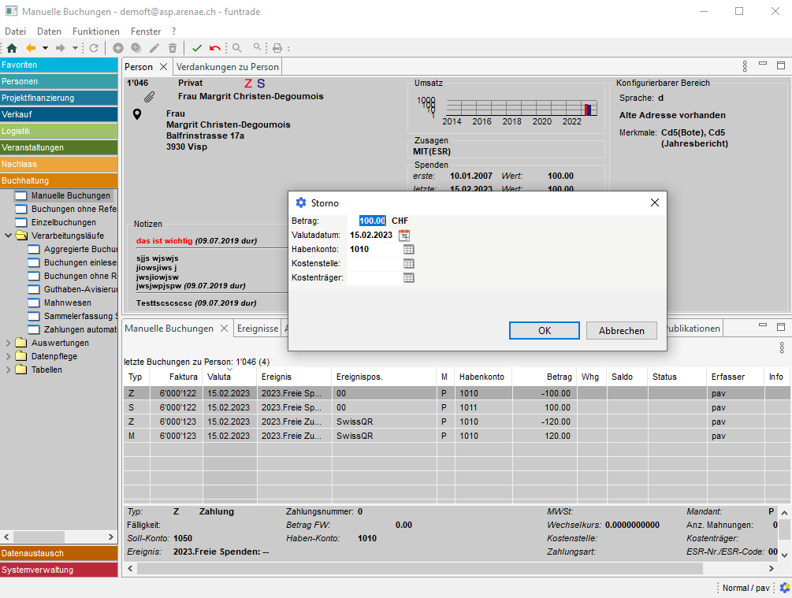Image resolution: width=792 pixels, height=598 pixels.
Task: Click into the Betrag amount field
Action: [372, 221]
